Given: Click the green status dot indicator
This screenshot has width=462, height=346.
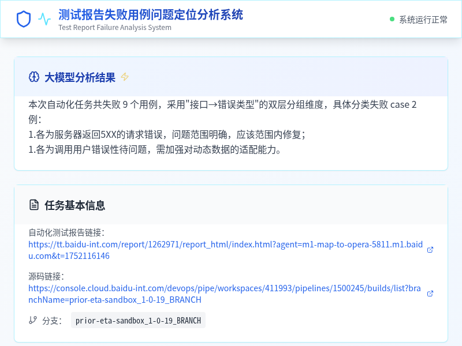Looking at the screenshot, I should [x=392, y=19].
